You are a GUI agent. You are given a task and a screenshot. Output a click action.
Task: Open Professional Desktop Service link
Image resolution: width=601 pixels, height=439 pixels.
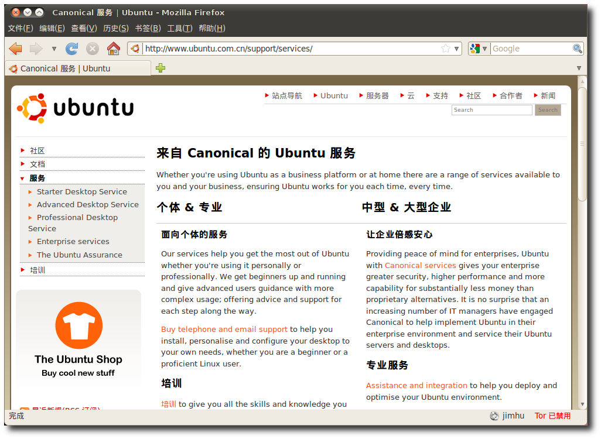pos(73,223)
